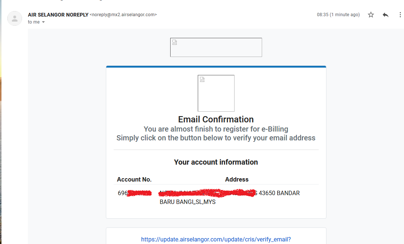
Task: Click the noreply@mx2.airselangor.com sender address
Action: pyautogui.click(x=124, y=15)
